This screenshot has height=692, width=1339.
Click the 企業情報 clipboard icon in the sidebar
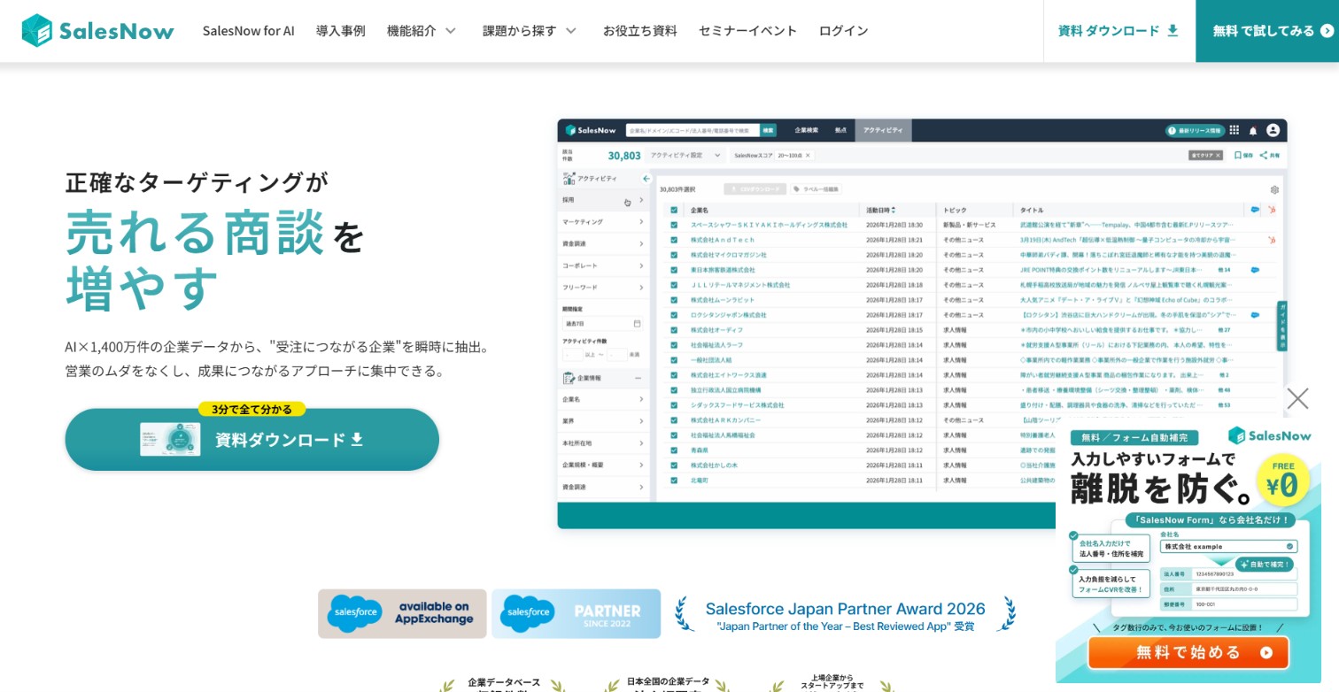click(x=569, y=378)
